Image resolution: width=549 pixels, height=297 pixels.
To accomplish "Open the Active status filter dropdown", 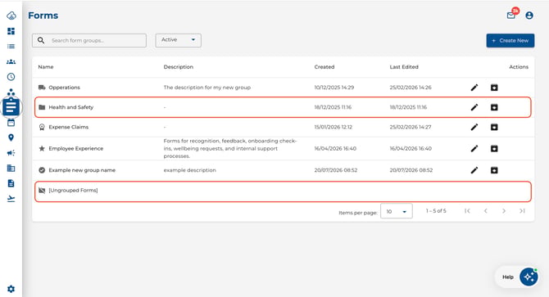I will [178, 40].
